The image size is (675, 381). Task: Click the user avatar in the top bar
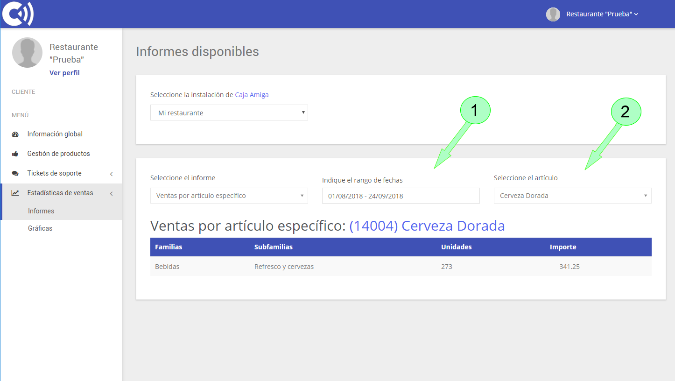pos(553,14)
